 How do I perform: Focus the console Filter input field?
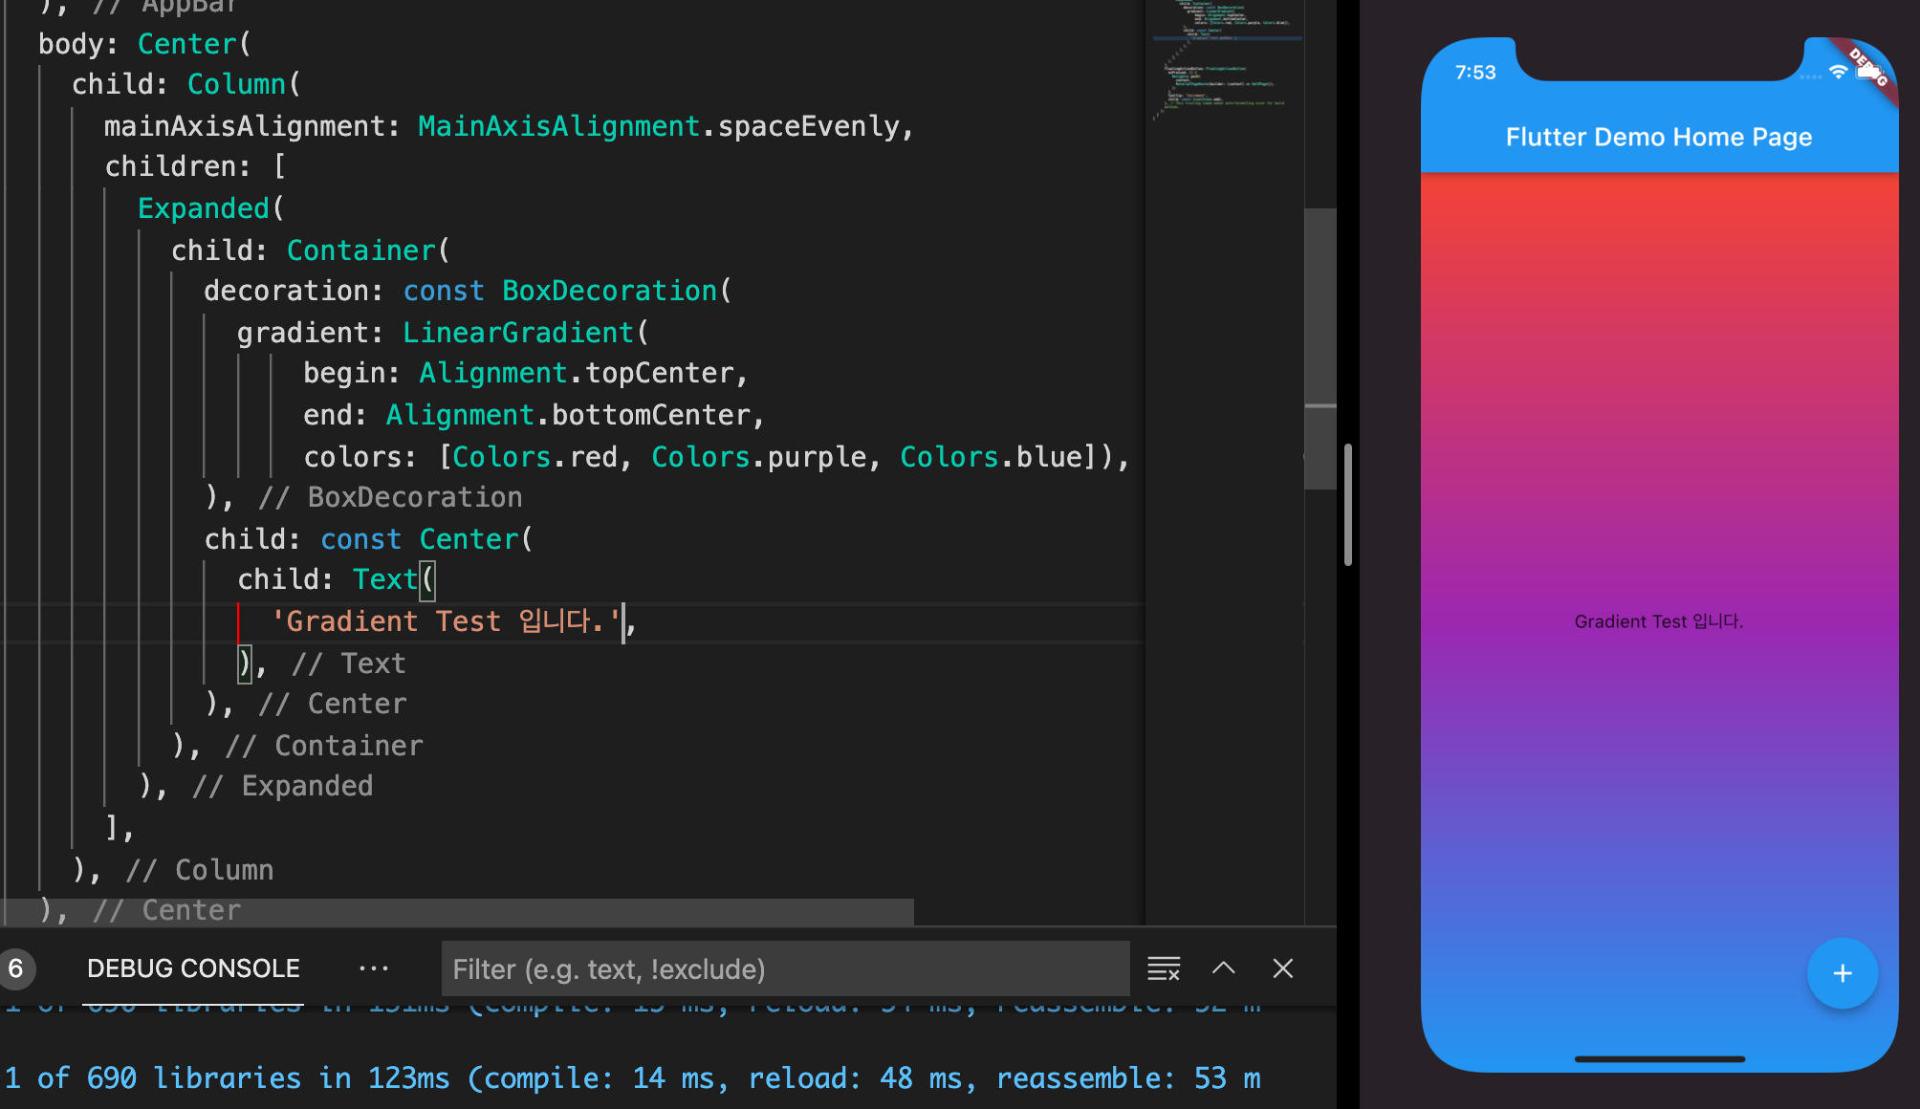784,968
